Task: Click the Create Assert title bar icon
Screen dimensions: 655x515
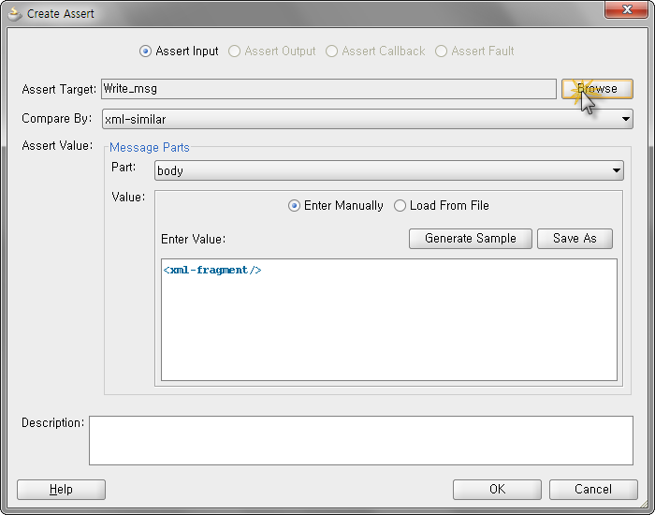Action: [15, 14]
